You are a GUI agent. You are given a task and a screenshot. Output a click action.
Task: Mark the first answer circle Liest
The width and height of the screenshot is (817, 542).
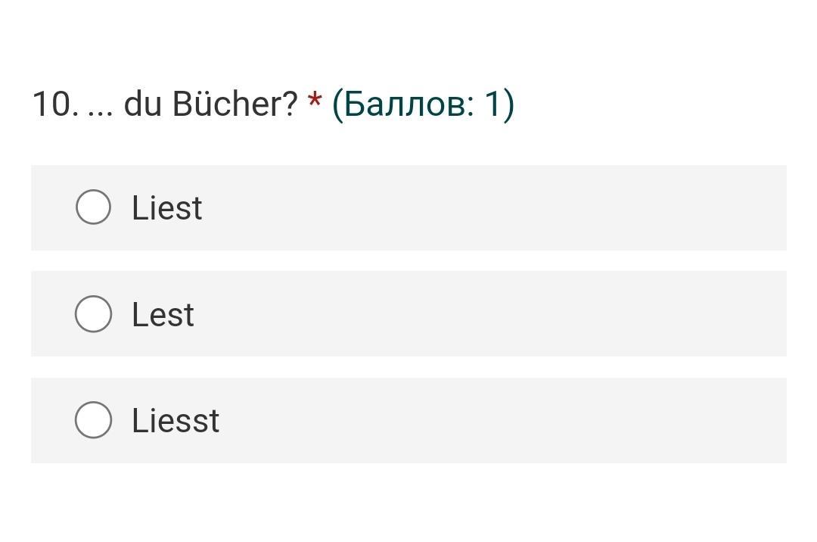[x=93, y=207]
